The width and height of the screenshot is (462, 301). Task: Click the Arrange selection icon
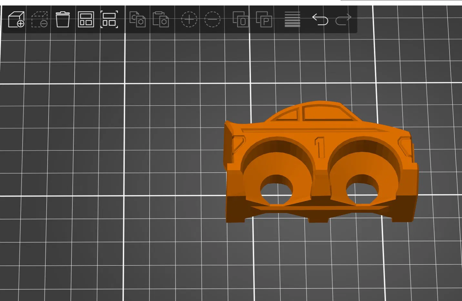coord(109,19)
